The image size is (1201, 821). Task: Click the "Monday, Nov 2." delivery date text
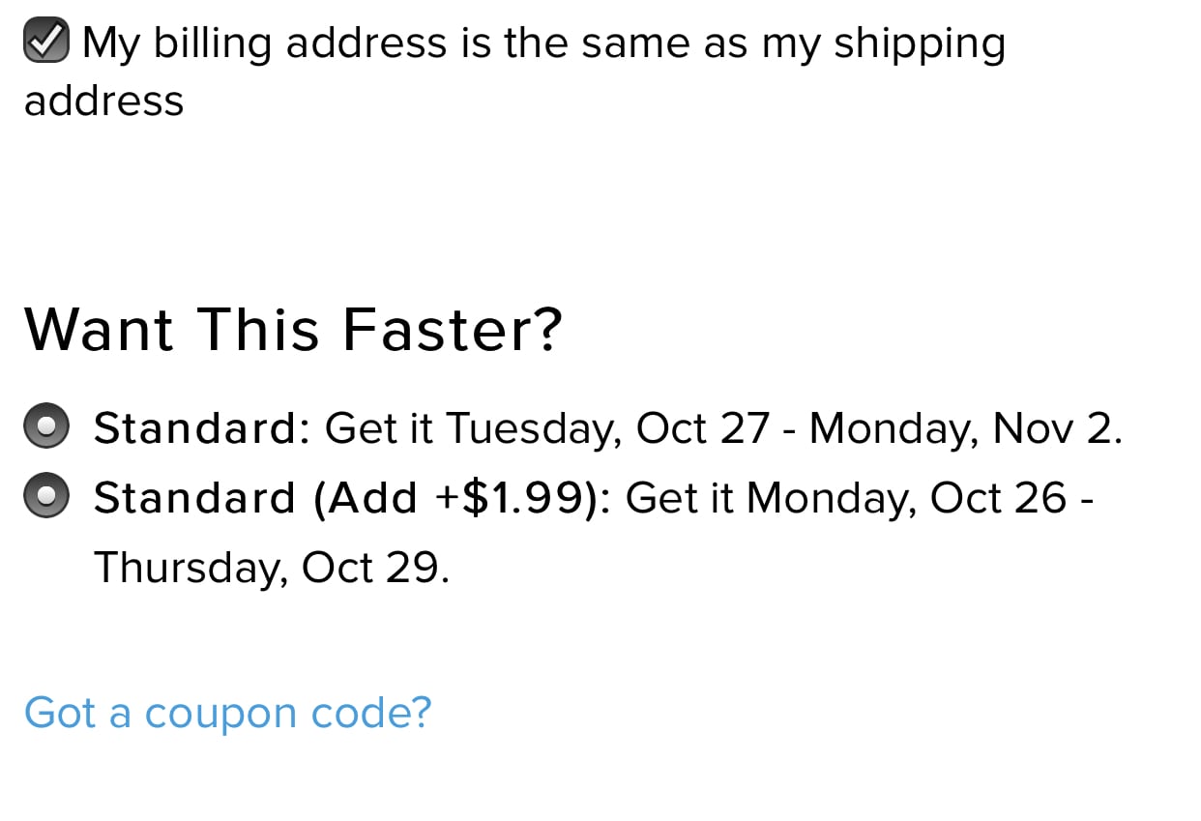click(x=965, y=427)
